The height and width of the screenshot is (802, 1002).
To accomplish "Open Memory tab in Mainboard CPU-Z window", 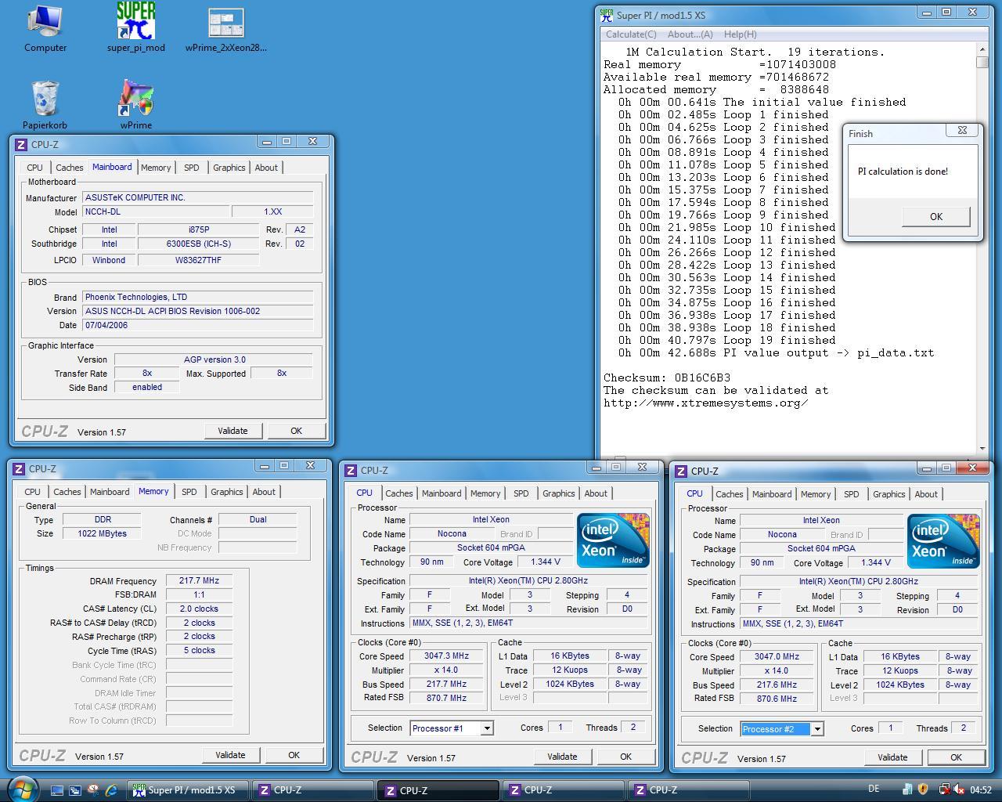I will point(156,168).
